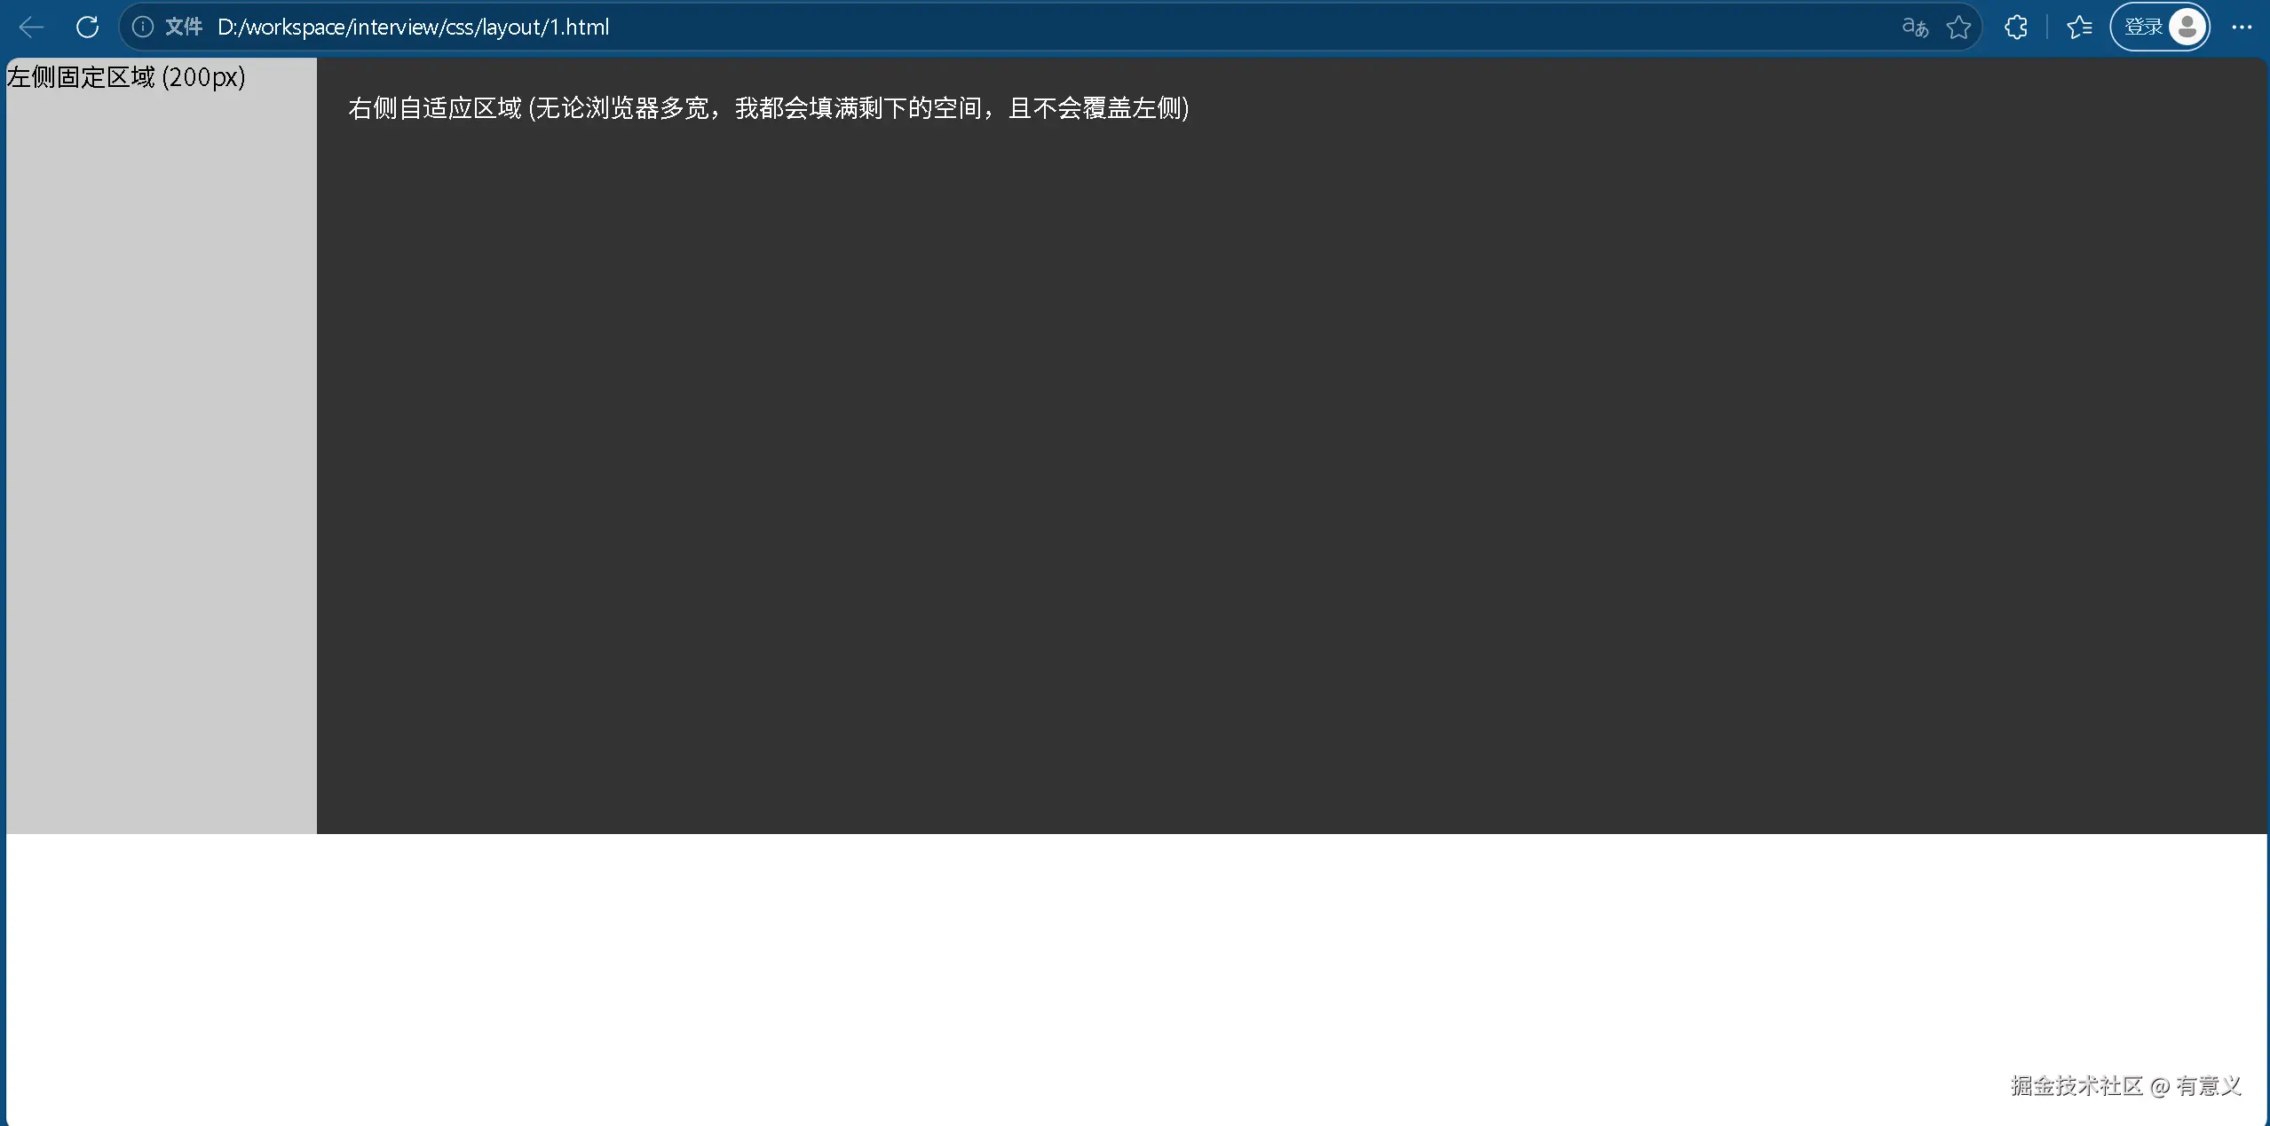Click the 登录 login button

(x=2143, y=28)
